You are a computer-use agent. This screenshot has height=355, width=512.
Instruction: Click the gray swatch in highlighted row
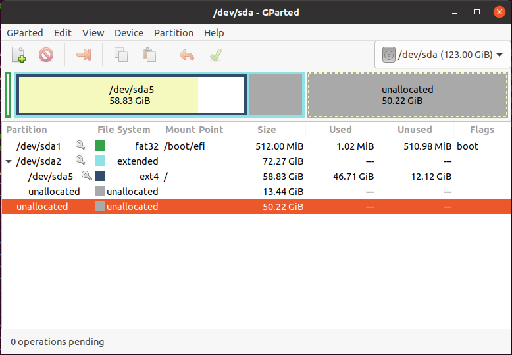(x=100, y=206)
